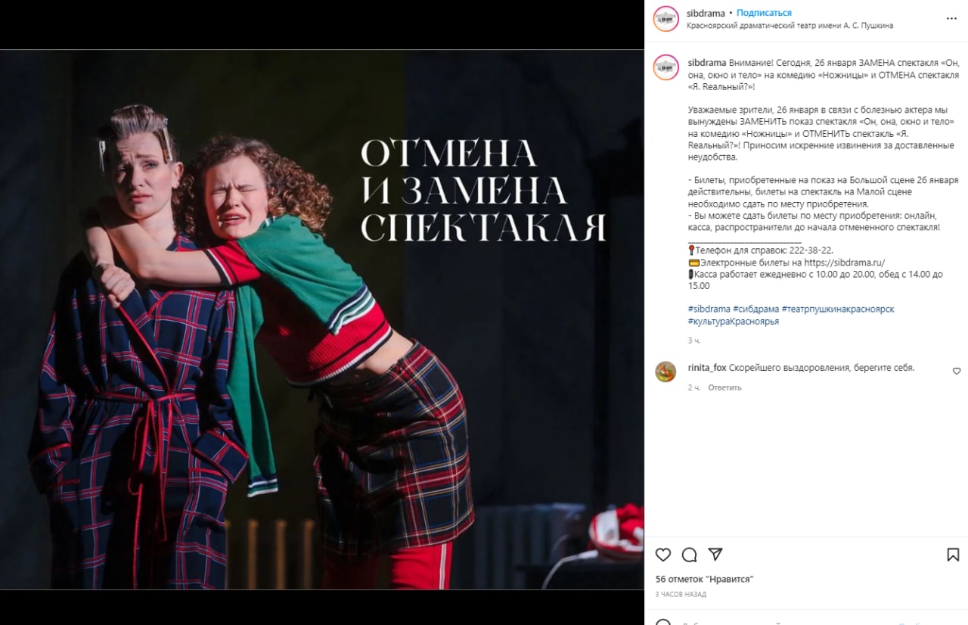
Task: Reply to comment via Ответить
Action: click(724, 387)
